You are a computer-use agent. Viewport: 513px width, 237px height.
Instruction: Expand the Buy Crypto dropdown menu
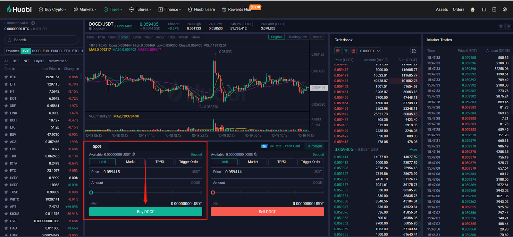(x=53, y=10)
